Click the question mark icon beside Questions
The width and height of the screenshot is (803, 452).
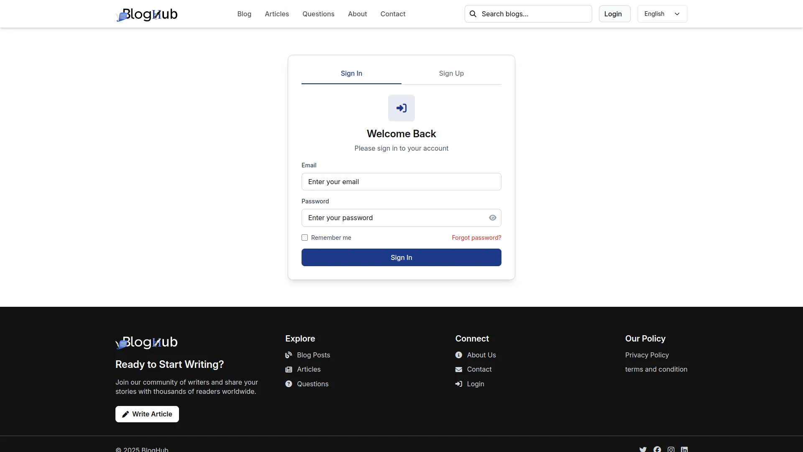[289, 384]
